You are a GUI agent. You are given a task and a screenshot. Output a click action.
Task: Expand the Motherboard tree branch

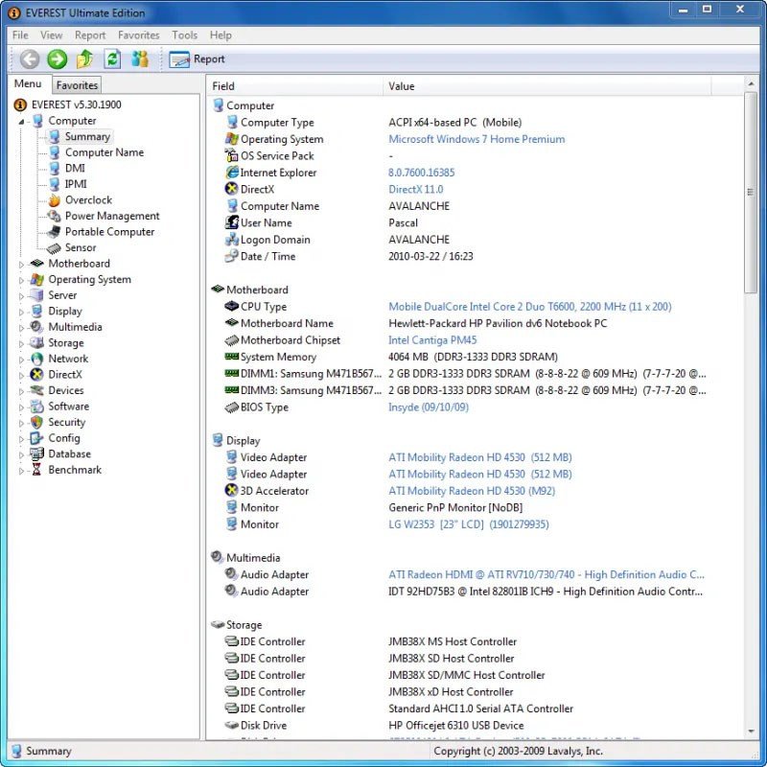point(20,263)
